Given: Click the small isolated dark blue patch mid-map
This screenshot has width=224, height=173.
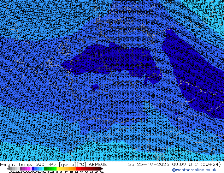Looking at the screenshot, I should [x=95, y=87].
